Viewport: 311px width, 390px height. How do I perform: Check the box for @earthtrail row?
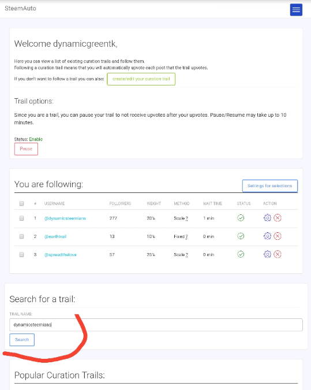point(21,236)
